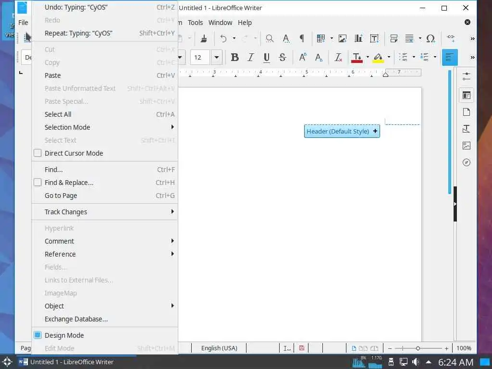Select Paste from Edit menu
Screen dimensions: 492x369
[x=105, y=75]
